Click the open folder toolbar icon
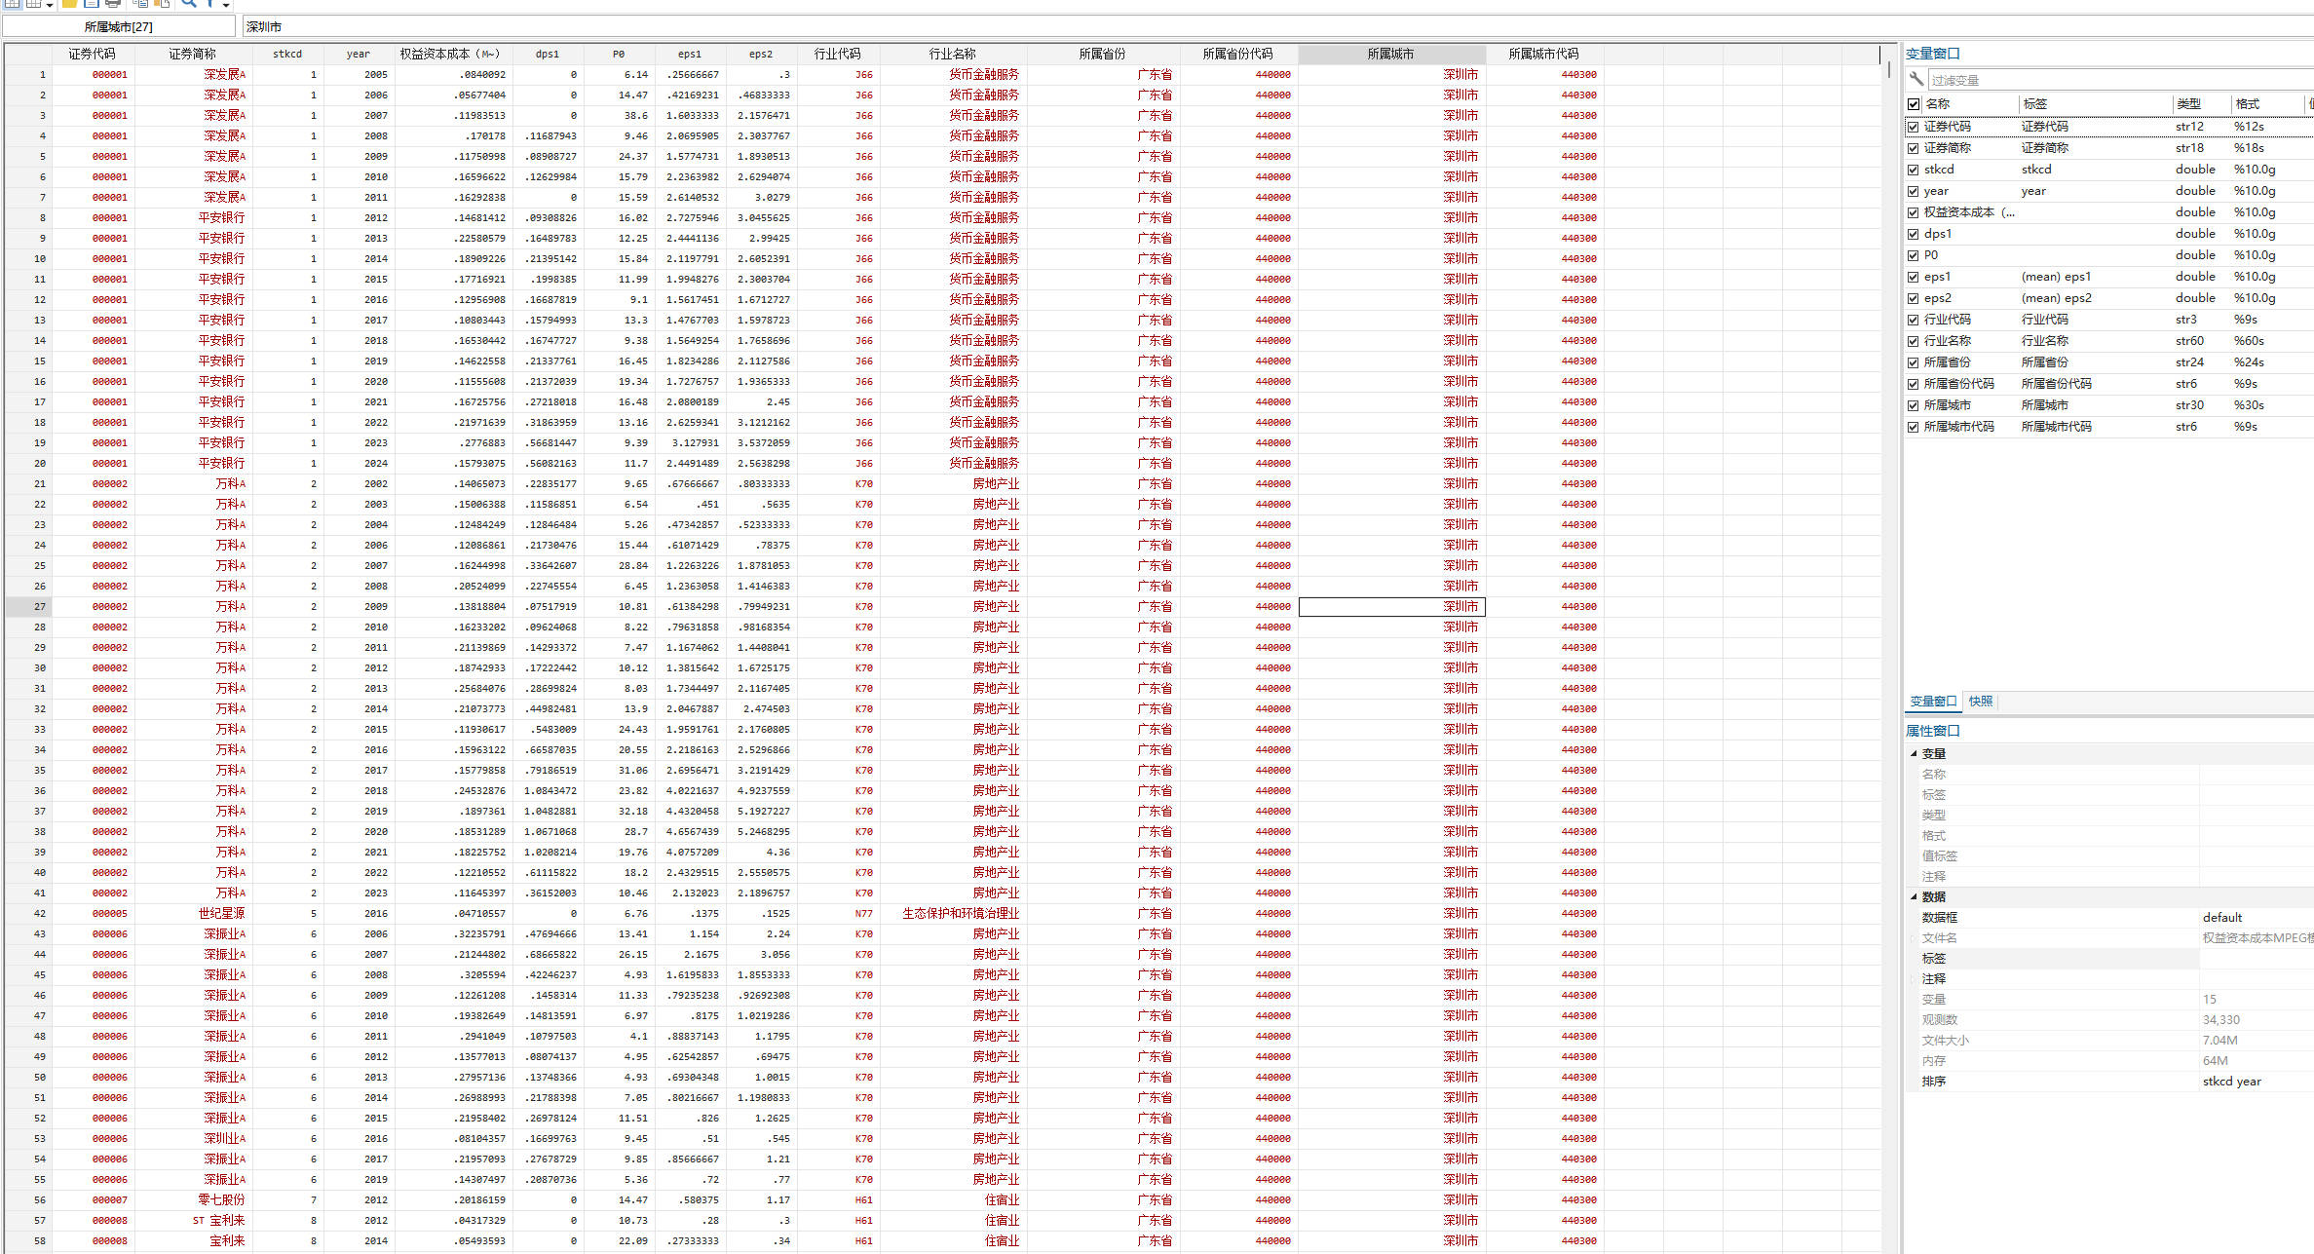Viewport: 2314px width, 1254px height. pyautogui.click(x=70, y=3)
